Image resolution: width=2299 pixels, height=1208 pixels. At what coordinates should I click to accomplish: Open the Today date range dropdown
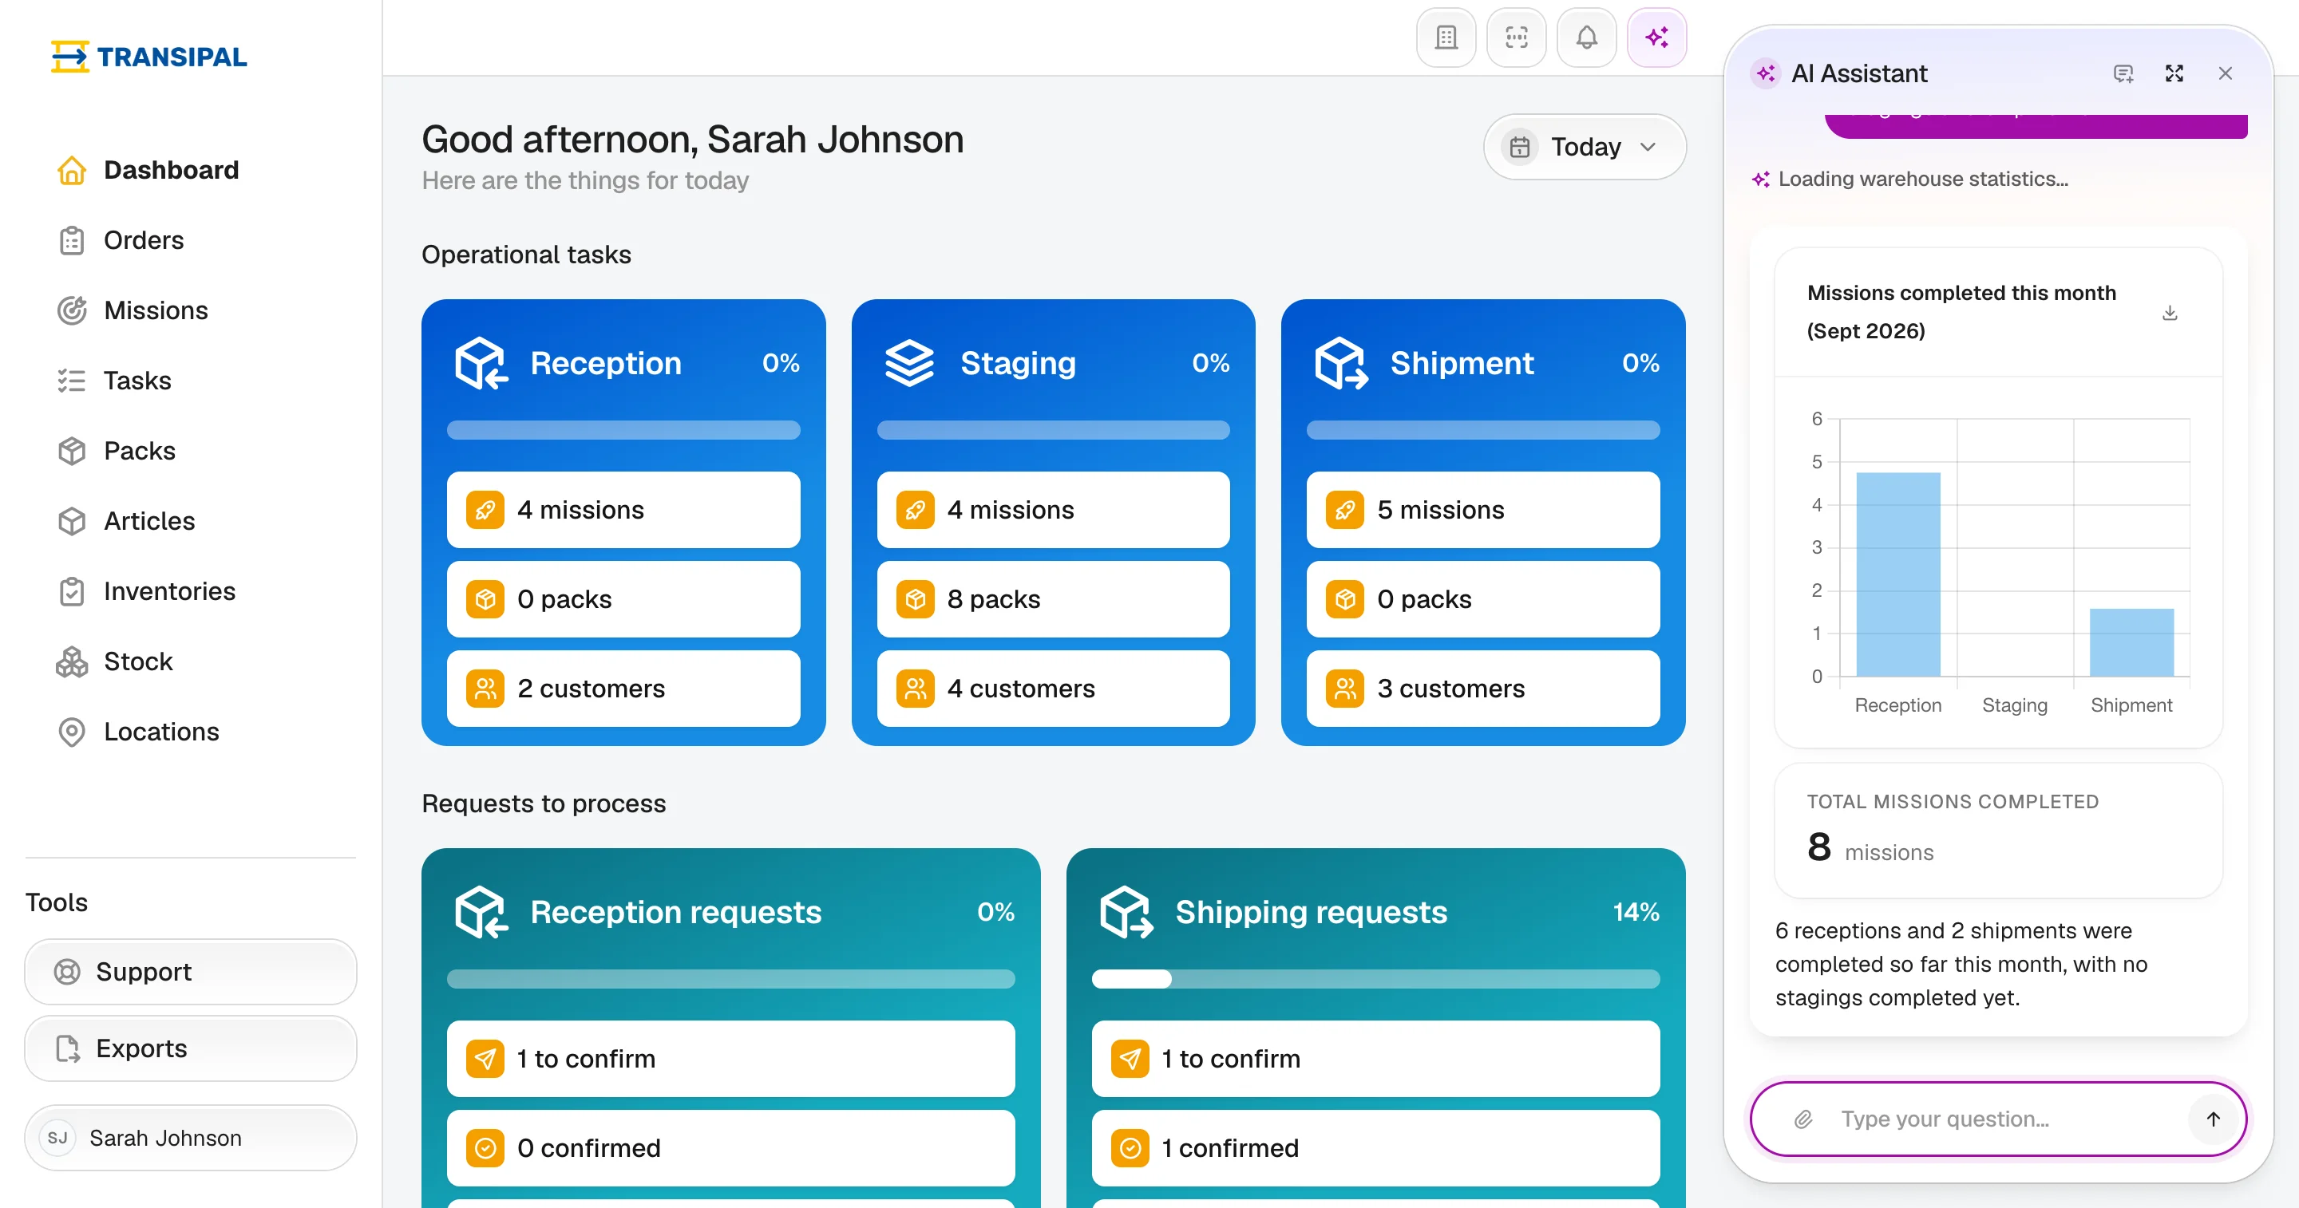click(1584, 146)
